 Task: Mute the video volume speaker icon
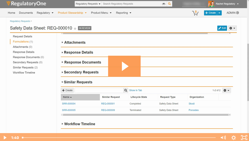223,138
